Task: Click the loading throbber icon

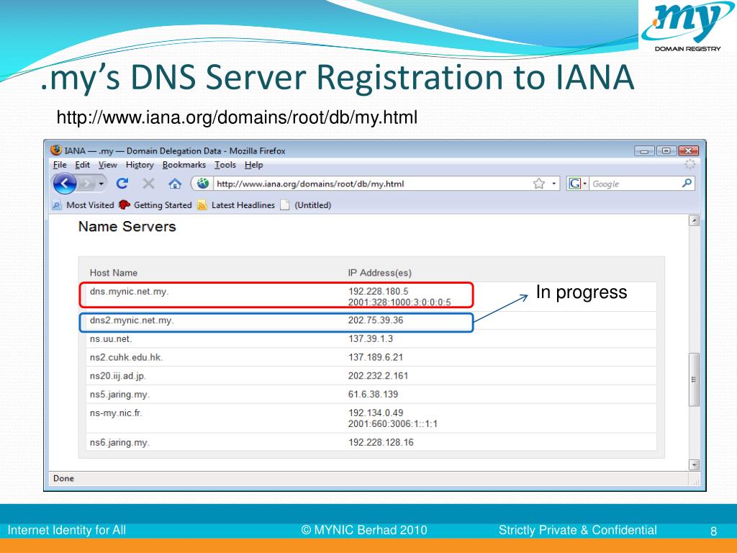Action: point(689,164)
